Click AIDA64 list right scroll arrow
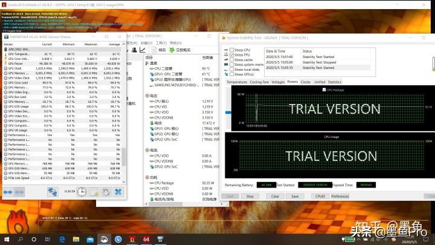 click(221, 204)
